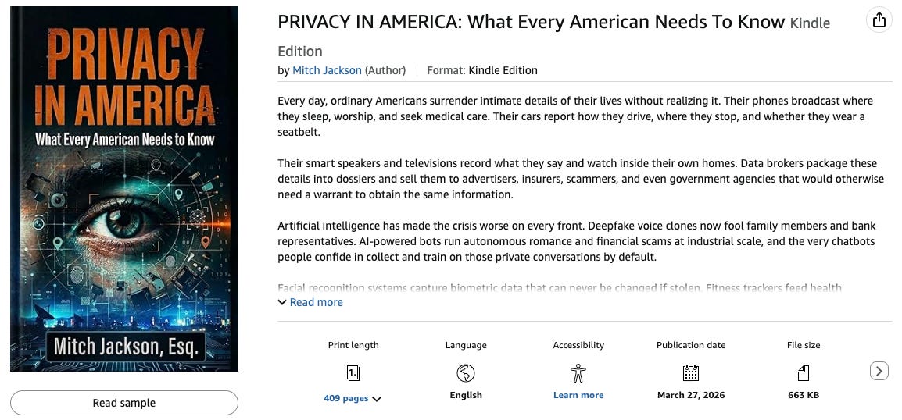Click the 663 KB file size value

coord(804,395)
